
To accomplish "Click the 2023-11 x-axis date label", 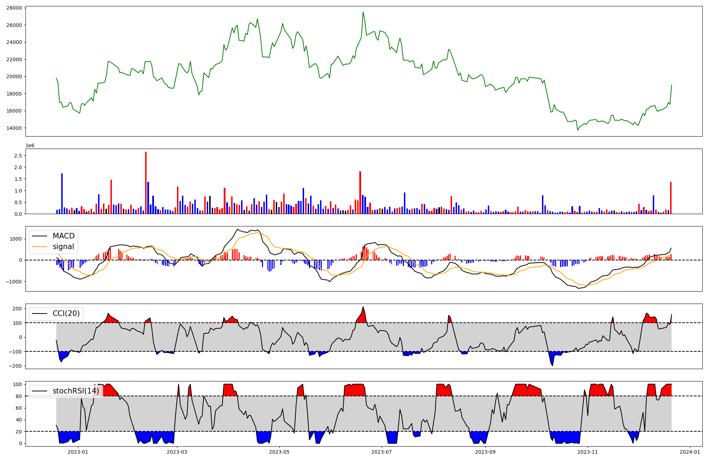I will 588,452.
